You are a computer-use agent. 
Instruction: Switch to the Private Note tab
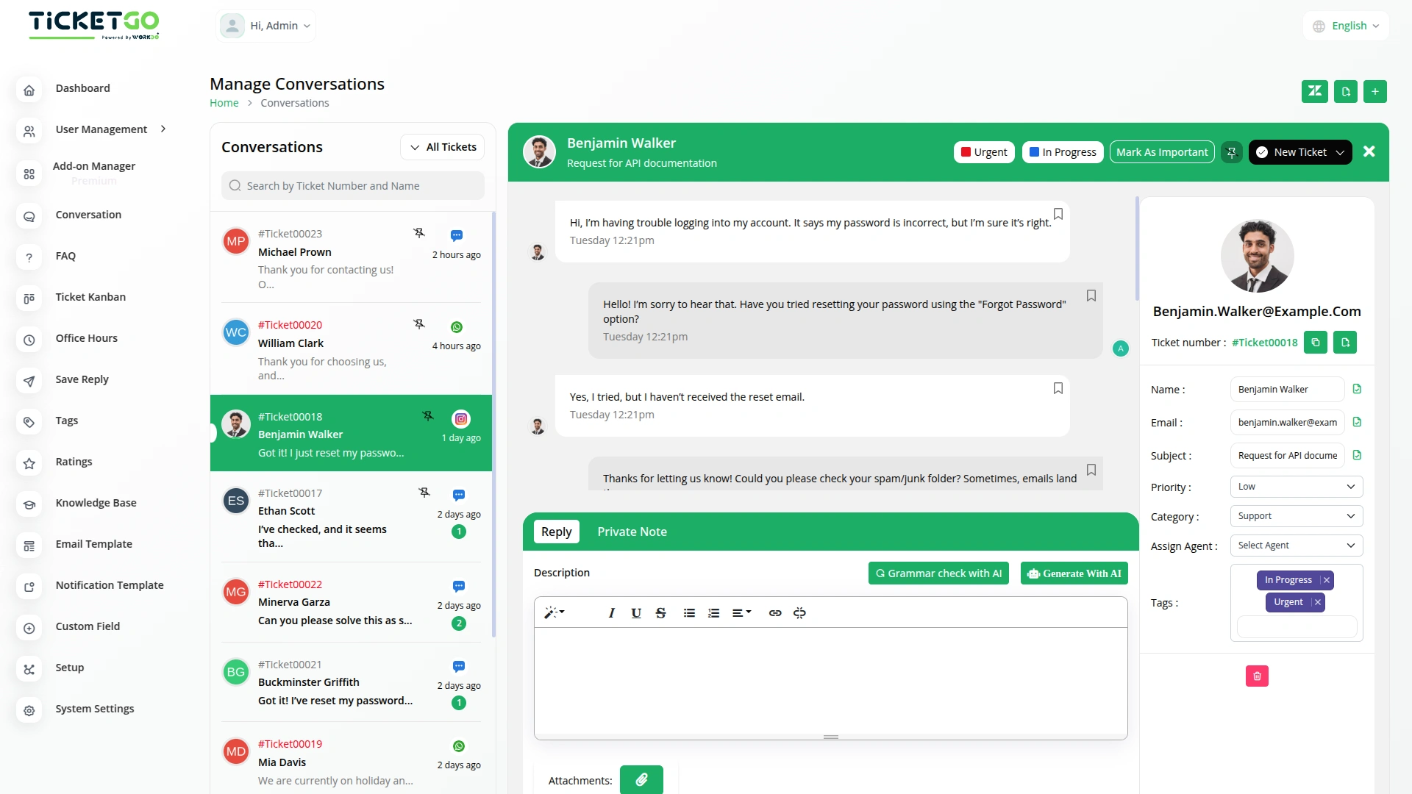click(632, 532)
